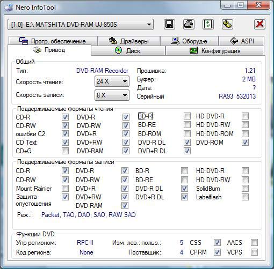The width and height of the screenshot is (274, 269).
Task: Click the gears settings icon in toolbar
Action: pos(227,24)
